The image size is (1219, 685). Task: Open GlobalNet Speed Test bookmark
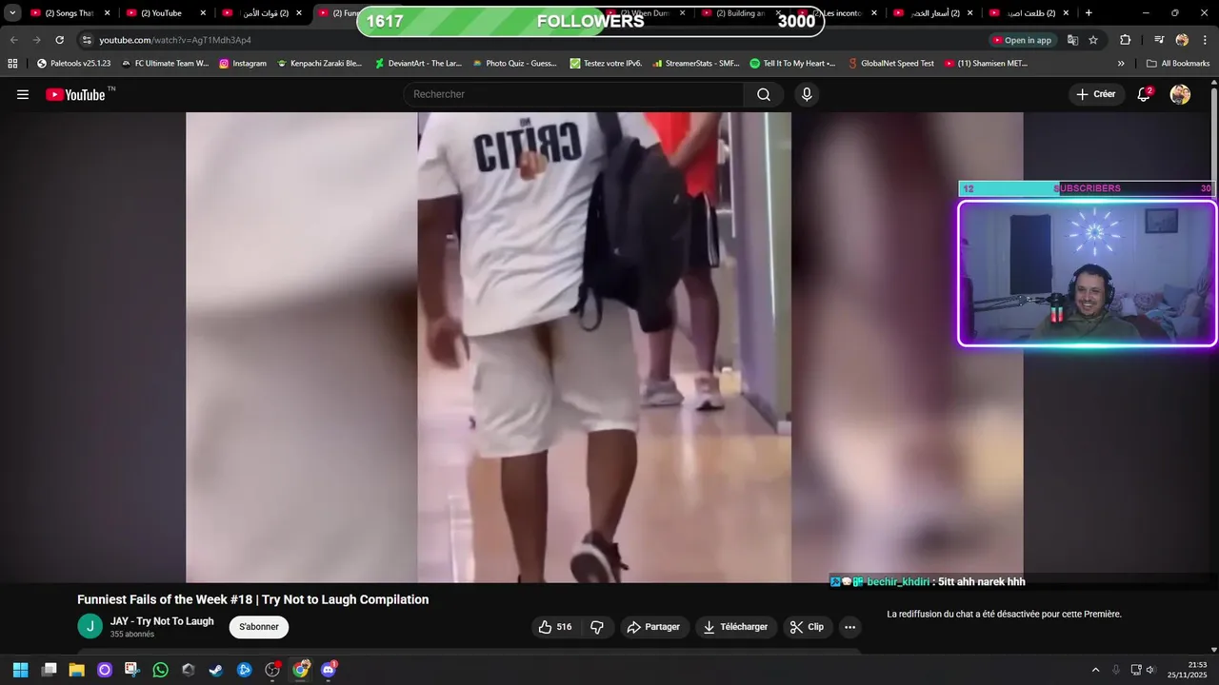coord(890,64)
